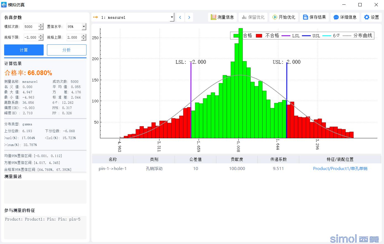Click the 标准差 2.044 value
384x244 pixels.
coord(67,97)
